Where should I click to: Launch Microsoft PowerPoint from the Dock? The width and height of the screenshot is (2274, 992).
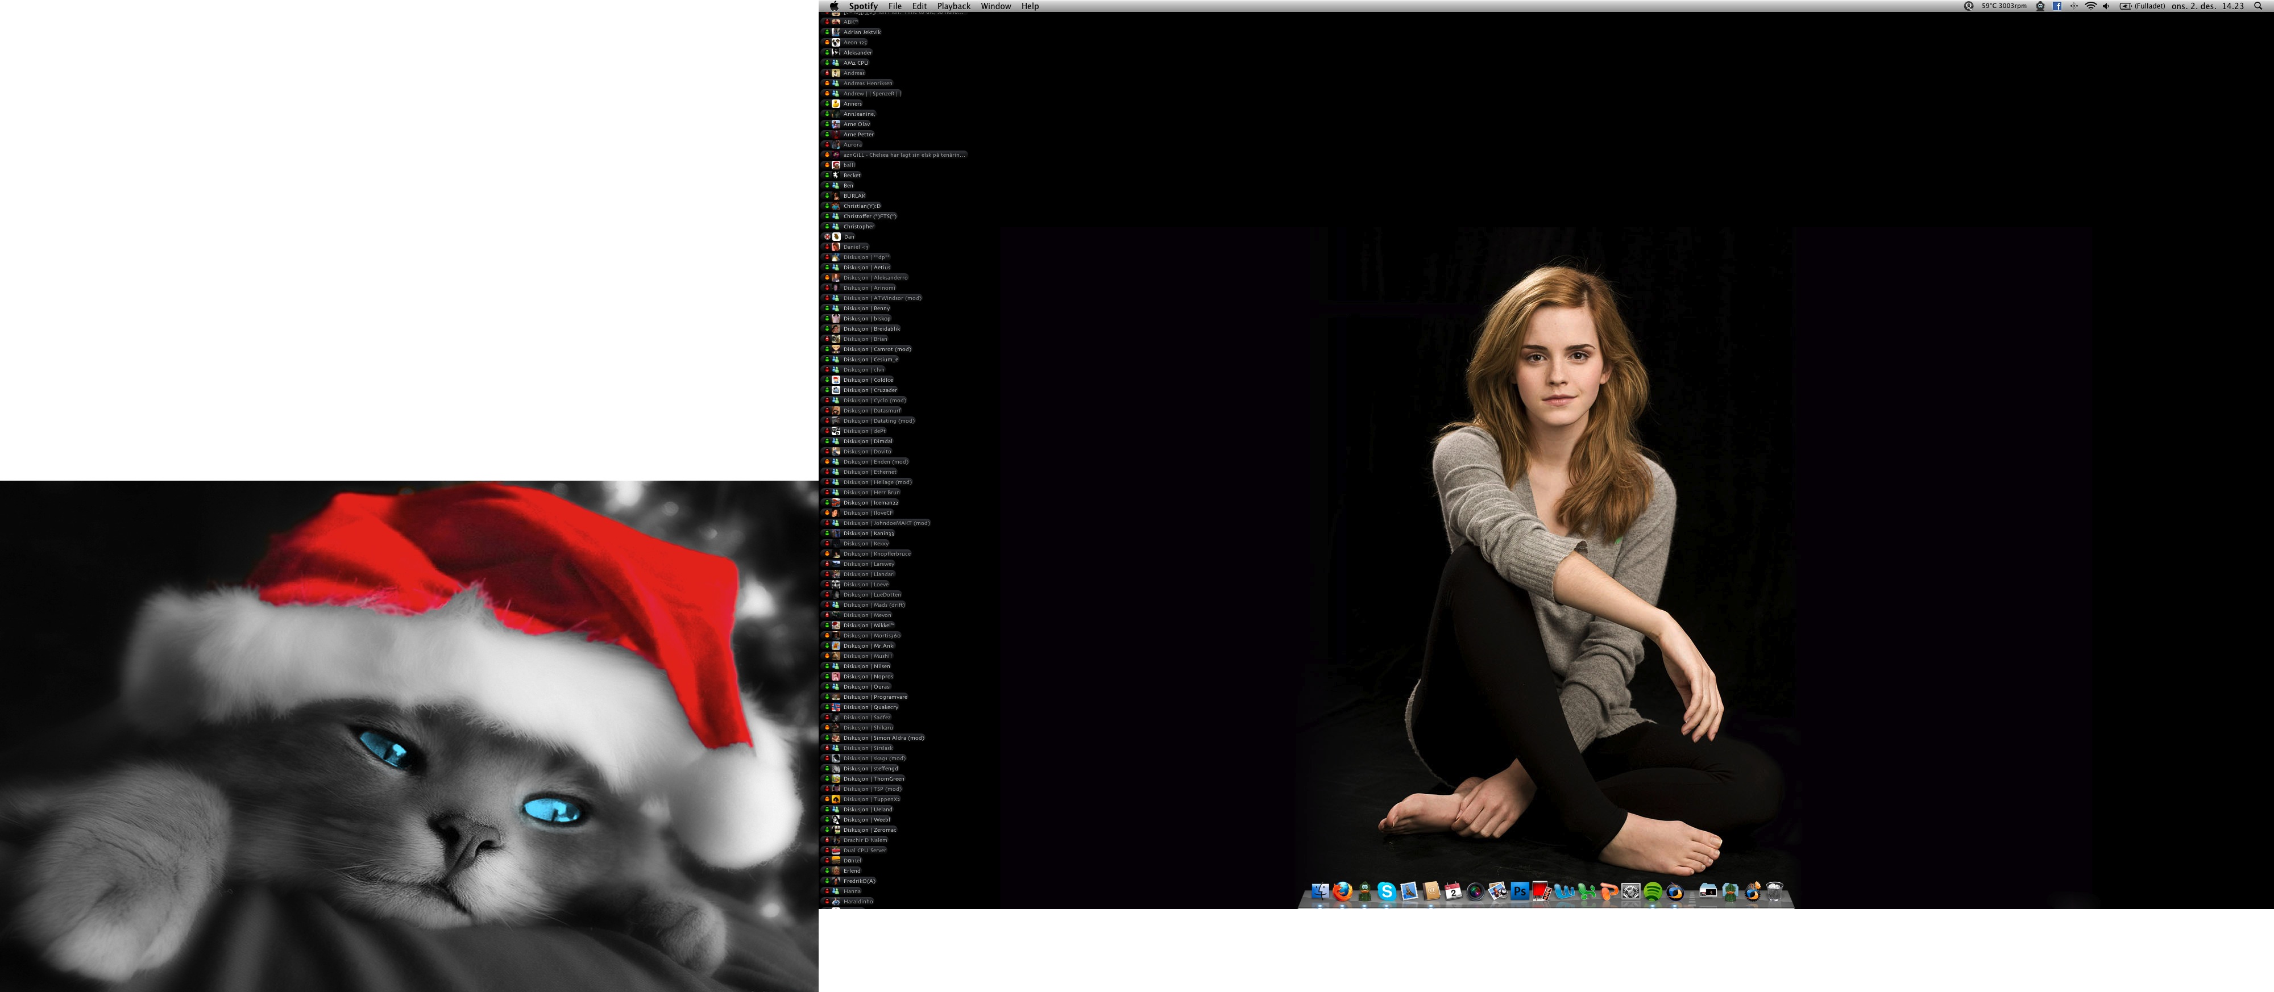[x=1609, y=891]
